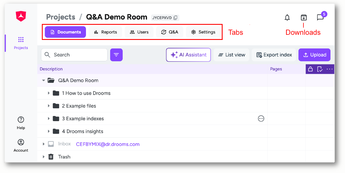Switch to the Settings tab
Image resolution: width=345 pixels, height=173 pixels.
click(203, 32)
